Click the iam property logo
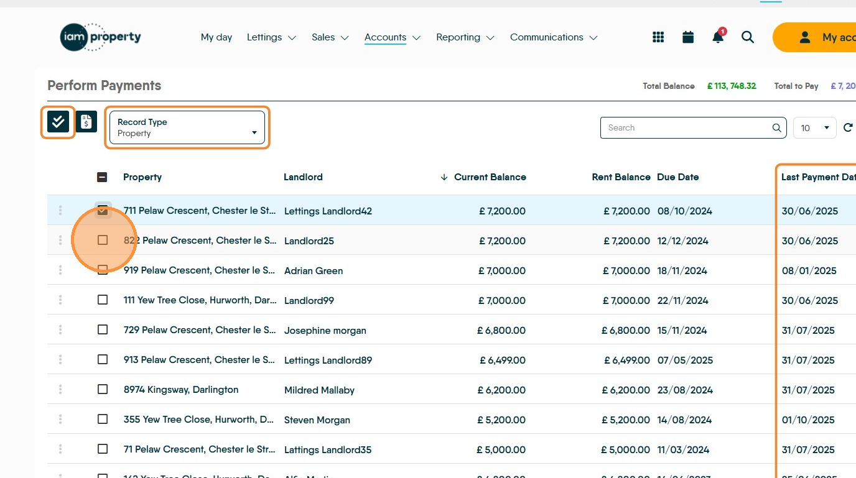The height and width of the screenshot is (478, 856). (100, 37)
